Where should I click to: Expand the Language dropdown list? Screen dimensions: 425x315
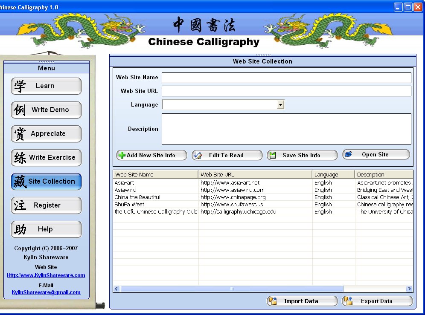pos(280,104)
